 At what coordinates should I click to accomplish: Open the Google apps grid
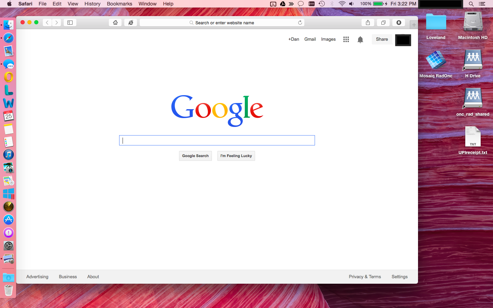(346, 39)
